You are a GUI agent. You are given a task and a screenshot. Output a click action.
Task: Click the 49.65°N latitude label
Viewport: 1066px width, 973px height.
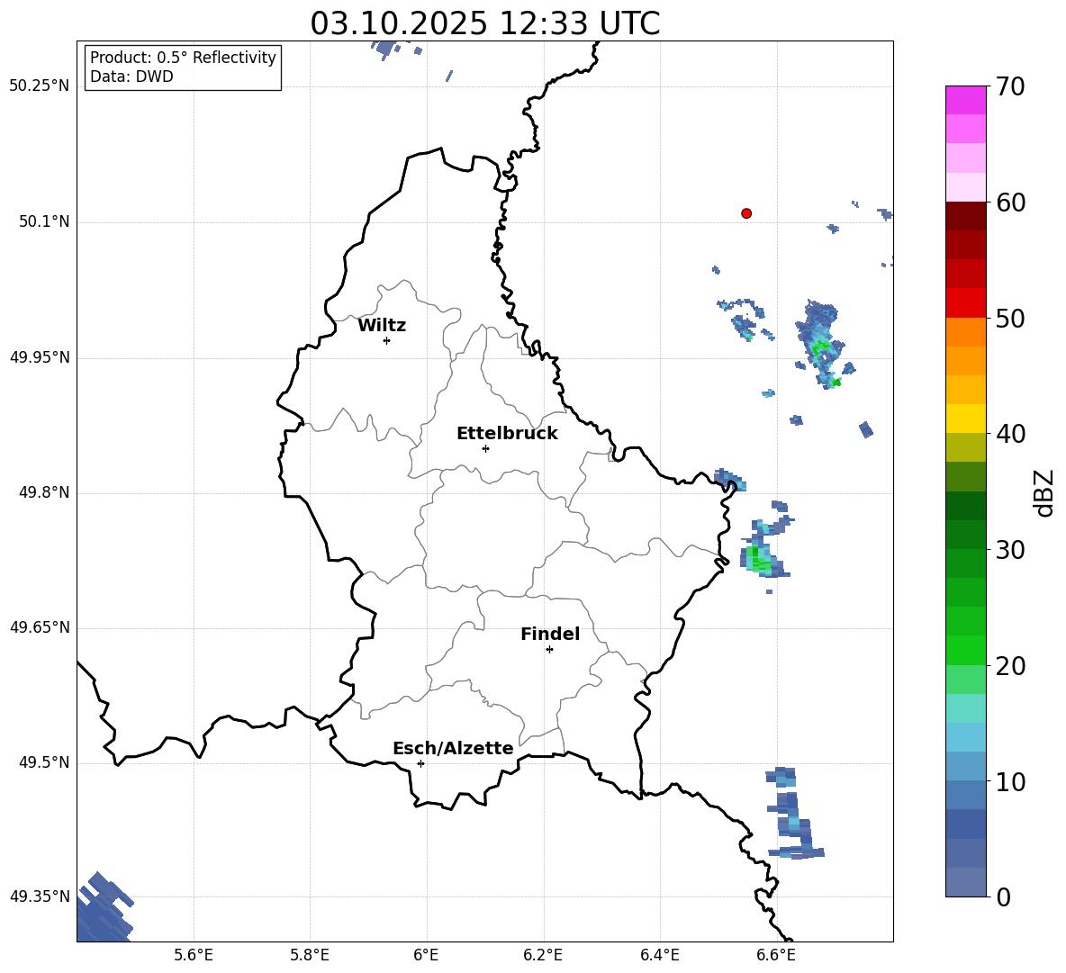(x=40, y=627)
